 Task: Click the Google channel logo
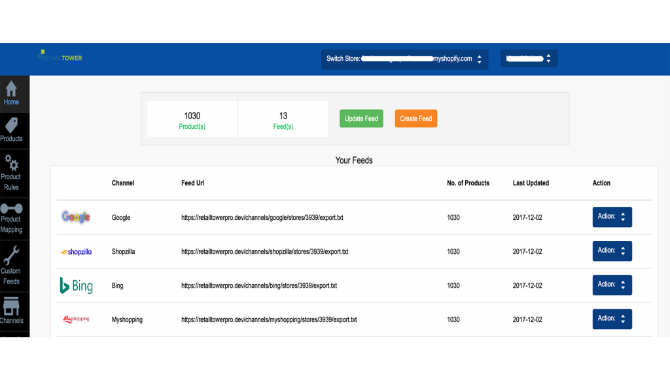76,217
